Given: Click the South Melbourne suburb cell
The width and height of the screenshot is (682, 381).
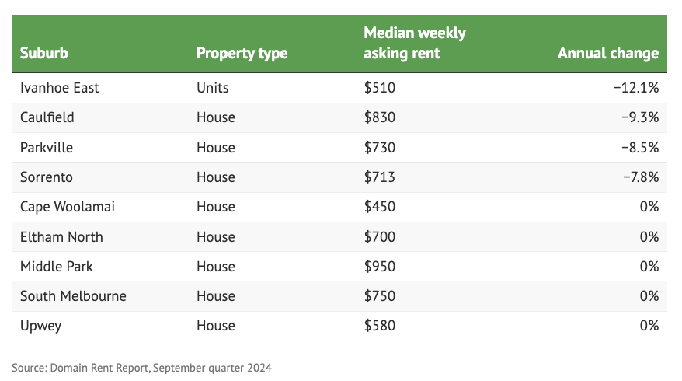Looking at the screenshot, I should 73,296.
